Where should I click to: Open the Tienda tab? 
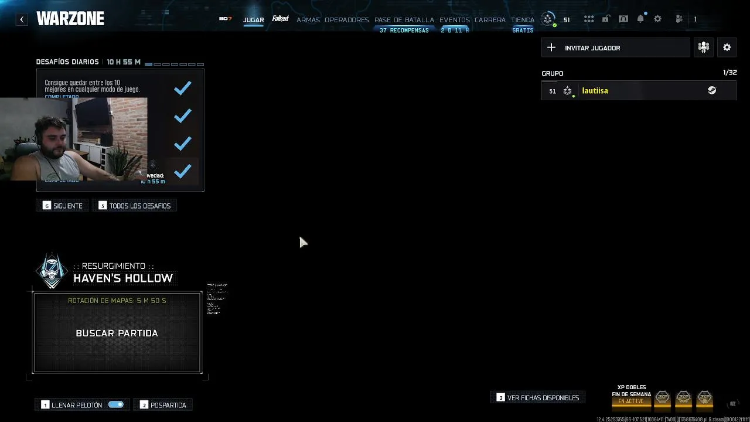(x=523, y=19)
